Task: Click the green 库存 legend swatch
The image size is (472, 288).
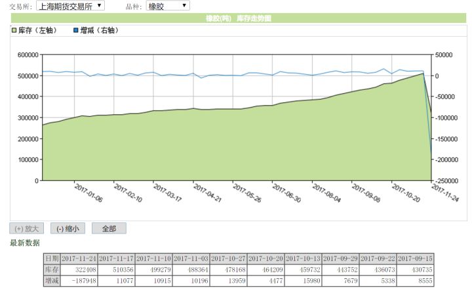Action: pos(14,30)
